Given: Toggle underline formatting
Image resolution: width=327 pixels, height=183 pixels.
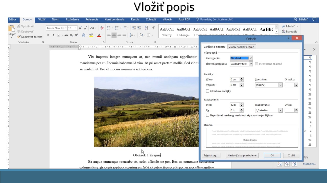Looking at the screenshot, I should tap(58, 35).
